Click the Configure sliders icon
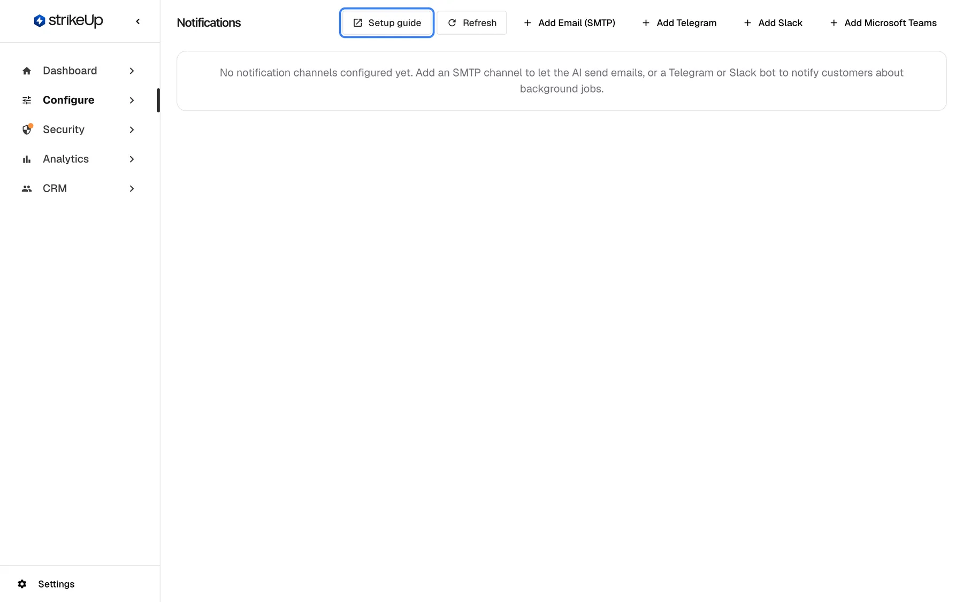 point(27,100)
